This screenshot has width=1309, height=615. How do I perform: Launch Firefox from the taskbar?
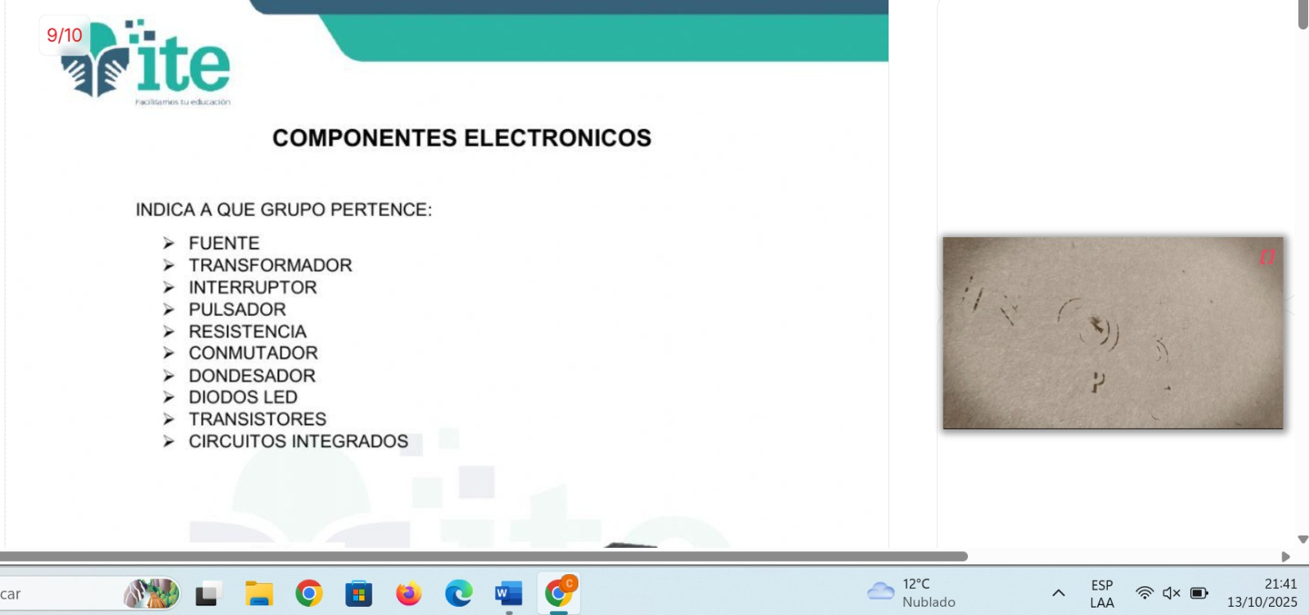coord(408,594)
